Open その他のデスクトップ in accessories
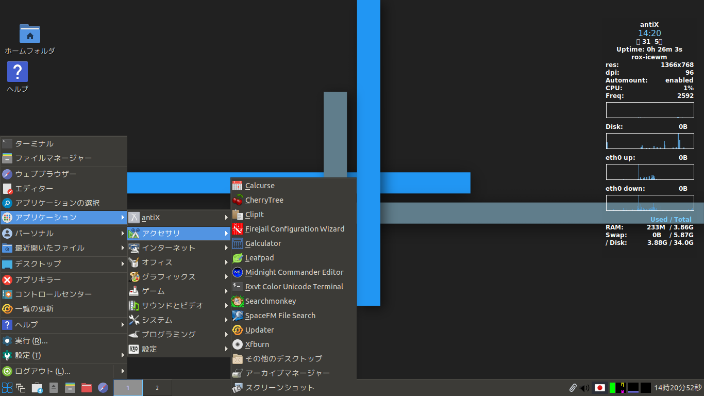The height and width of the screenshot is (396, 704). point(293,358)
